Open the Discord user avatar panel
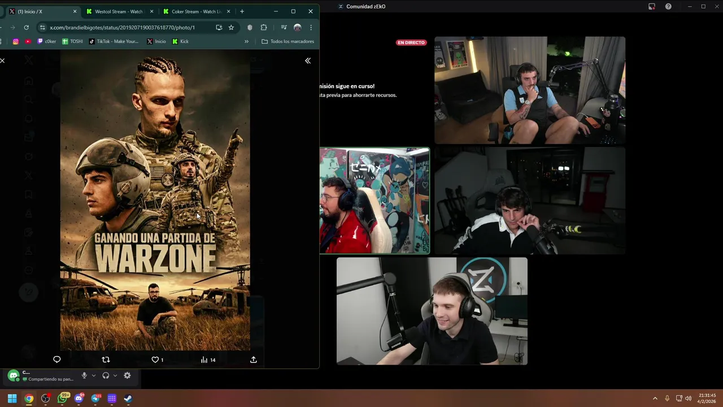Screen dimensions: 723x407 click(x=14, y=375)
